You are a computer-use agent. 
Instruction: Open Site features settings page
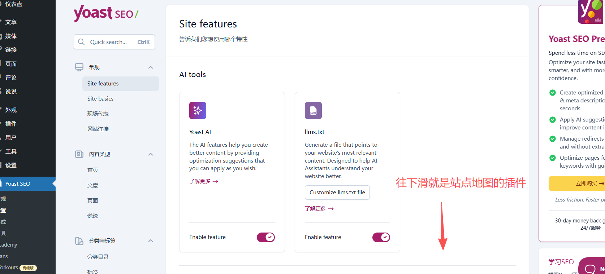[x=121, y=84]
